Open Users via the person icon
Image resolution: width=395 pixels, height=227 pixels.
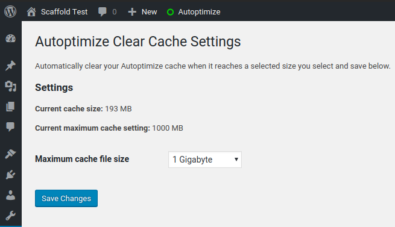pyautogui.click(x=11, y=195)
